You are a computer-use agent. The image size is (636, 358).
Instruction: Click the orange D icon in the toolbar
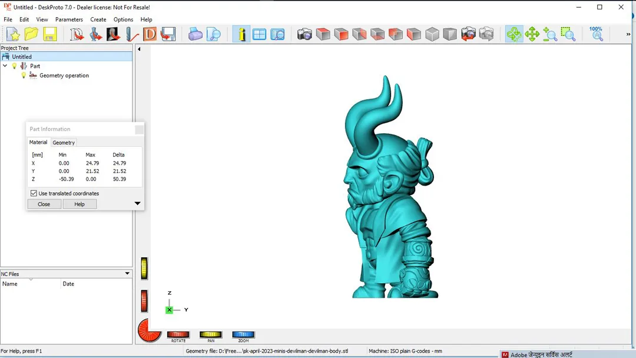(x=150, y=34)
